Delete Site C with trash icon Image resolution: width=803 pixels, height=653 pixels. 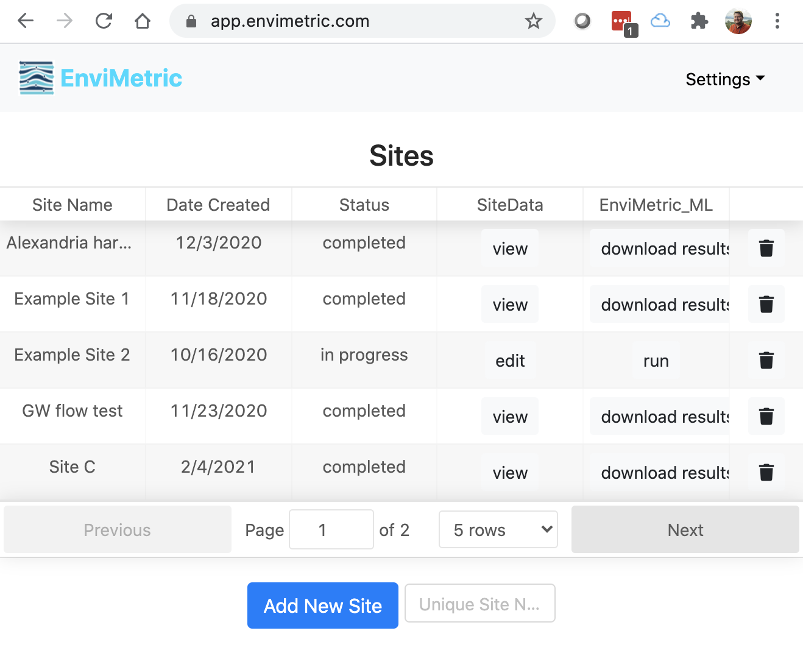[x=766, y=472]
